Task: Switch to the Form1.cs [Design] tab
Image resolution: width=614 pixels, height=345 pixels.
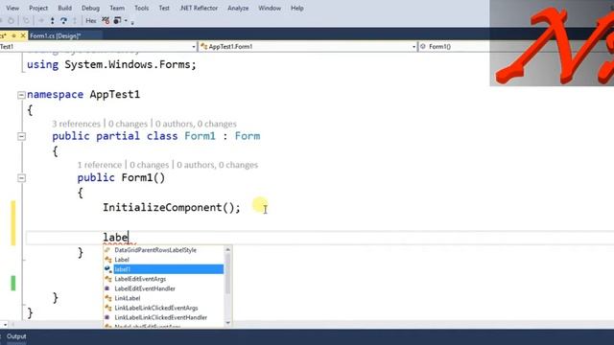Action: pyautogui.click(x=56, y=35)
